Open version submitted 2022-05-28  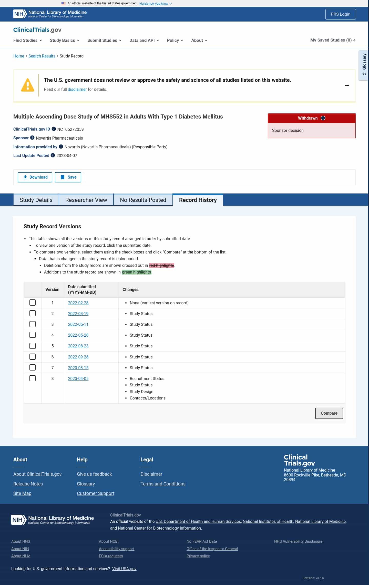(x=78, y=335)
